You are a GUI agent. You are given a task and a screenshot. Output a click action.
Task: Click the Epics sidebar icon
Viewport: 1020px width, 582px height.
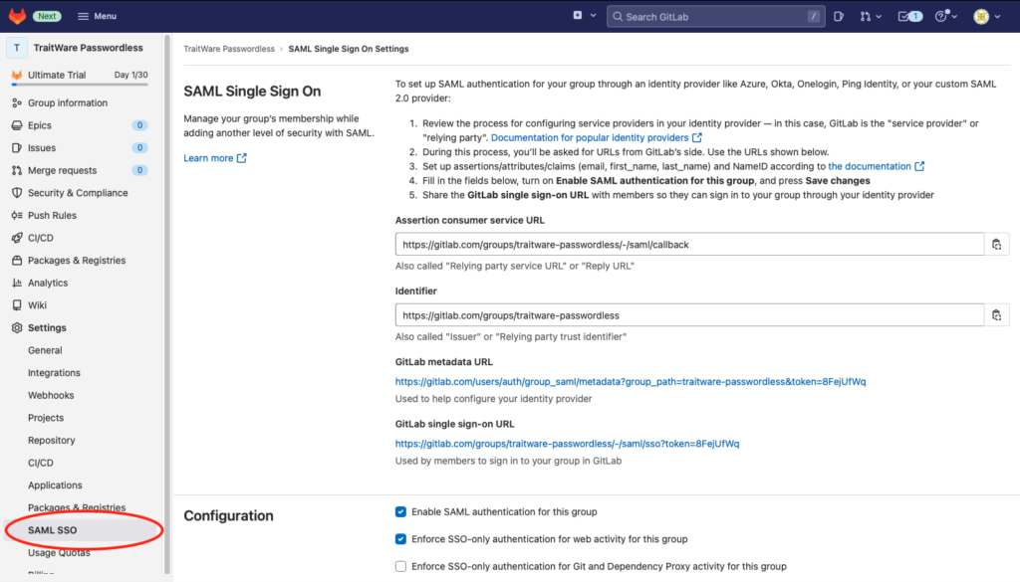tap(17, 125)
